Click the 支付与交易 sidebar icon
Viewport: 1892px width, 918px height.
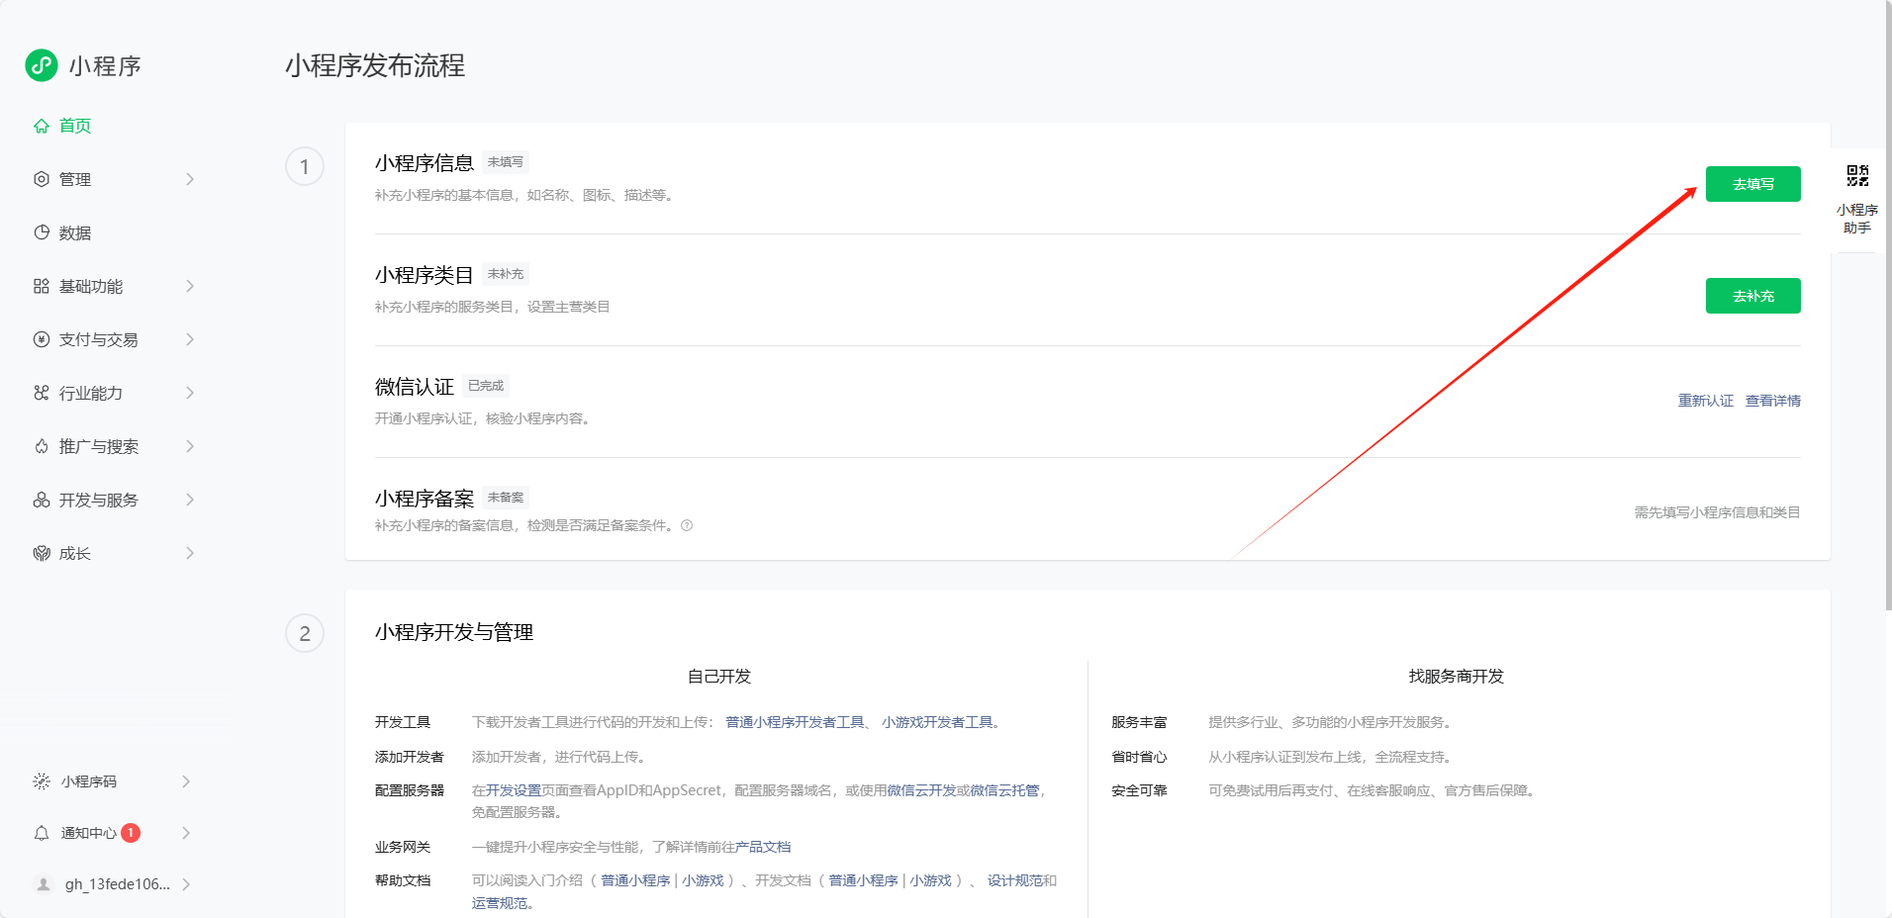pyautogui.click(x=41, y=339)
